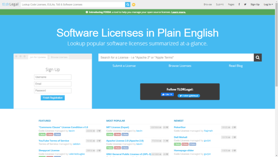Open the Facebook icon in top navigation
This screenshot has height=157, width=278.
click(239, 4)
